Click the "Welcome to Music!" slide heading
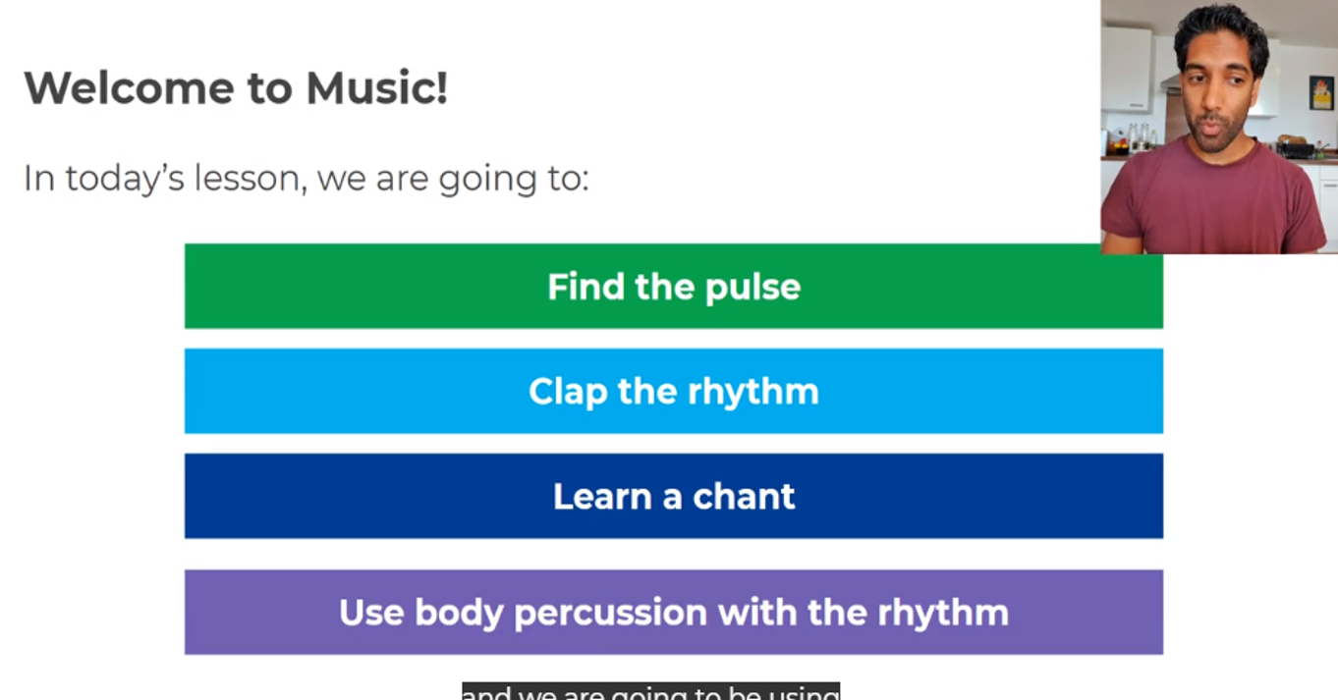Screen dimensions: 1338x700 point(236,87)
